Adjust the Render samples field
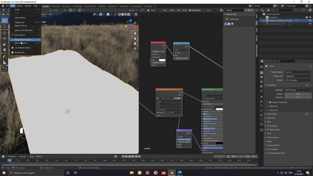The height and width of the screenshot is (176, 313). point(298,94)
